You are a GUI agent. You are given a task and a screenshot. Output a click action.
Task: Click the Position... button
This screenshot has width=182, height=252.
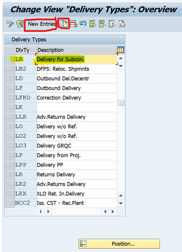point(119,244)
